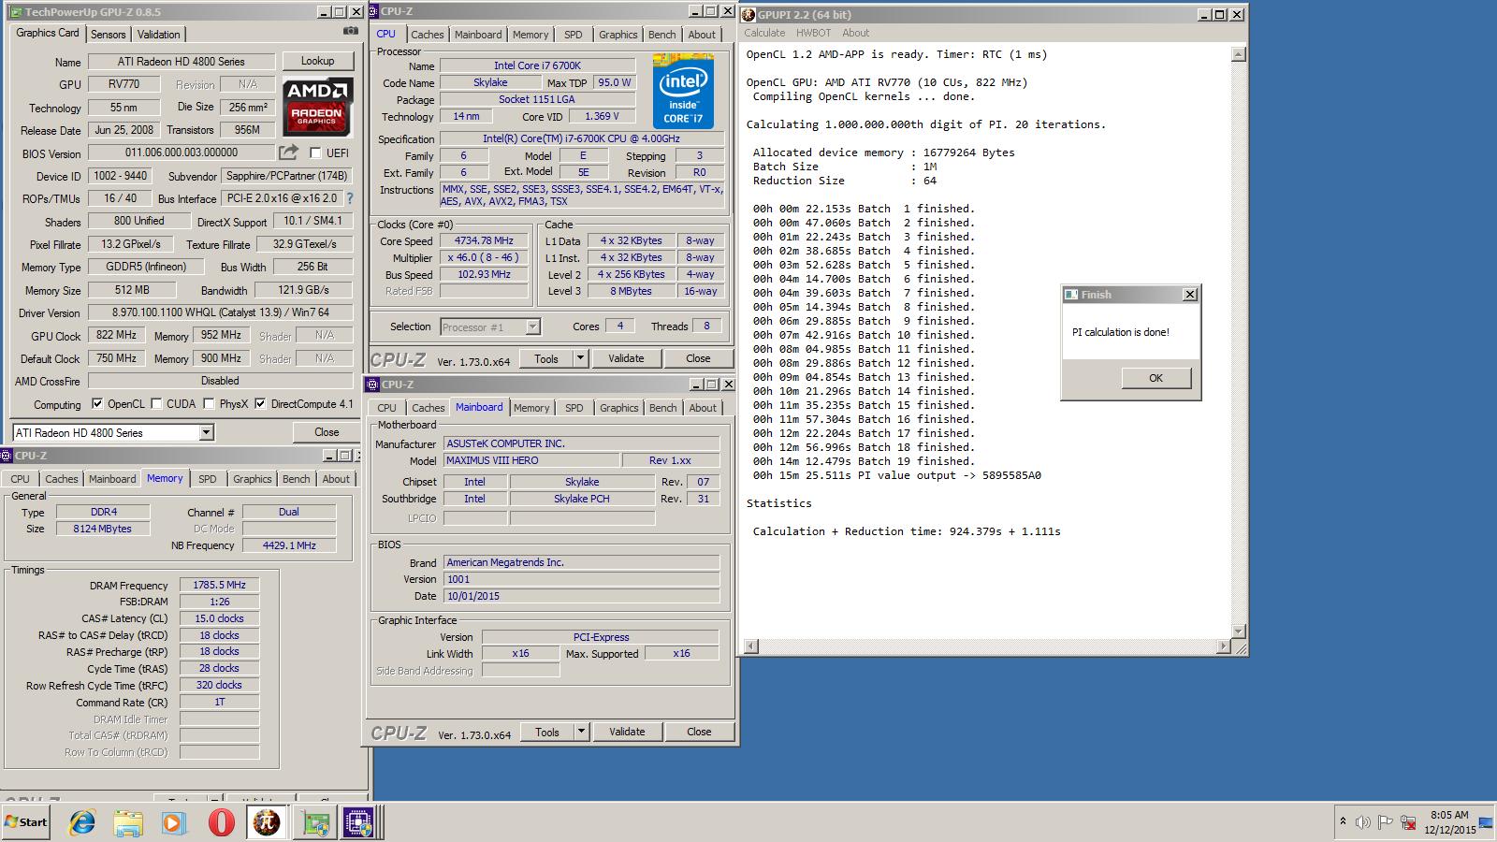Click OK in the Finish dialog
This screenshot has height=842, width=1497.
point(1155,378)
